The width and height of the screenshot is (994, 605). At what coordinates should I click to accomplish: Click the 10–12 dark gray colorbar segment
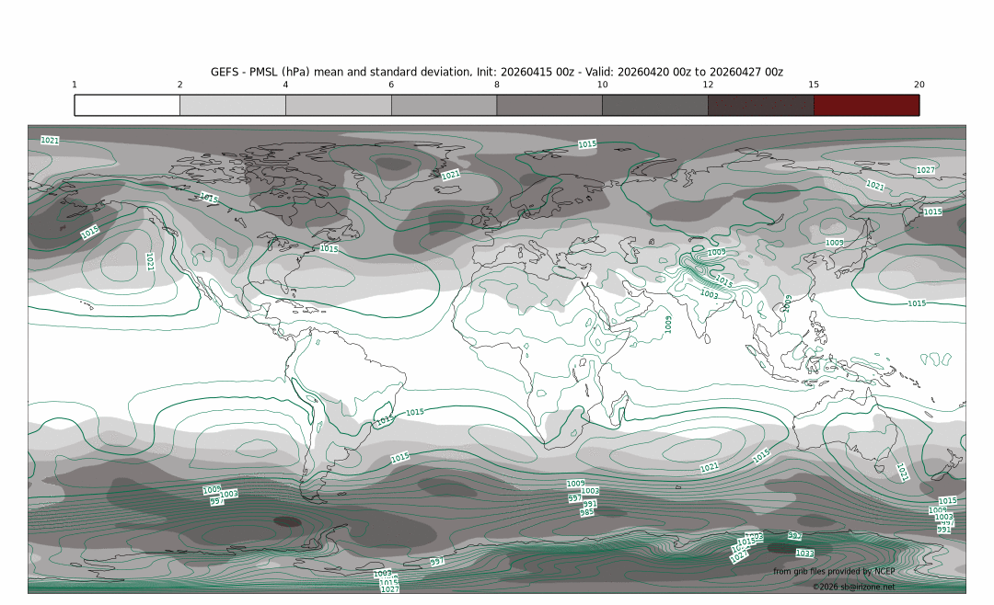[654, 105]
